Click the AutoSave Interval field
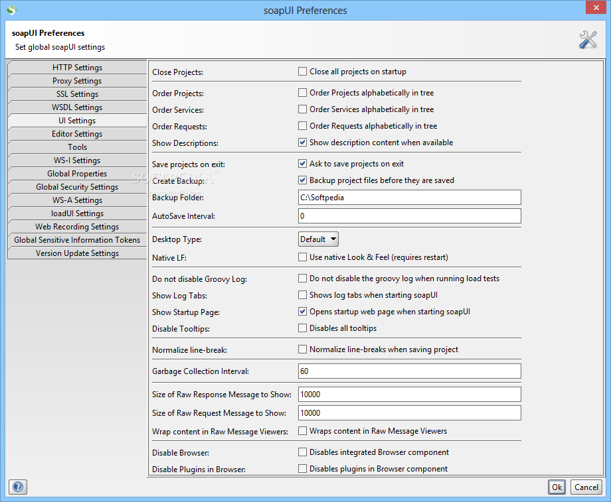This screenshot has height=502, width=611. pyautogui.click(x=410, y=216)
